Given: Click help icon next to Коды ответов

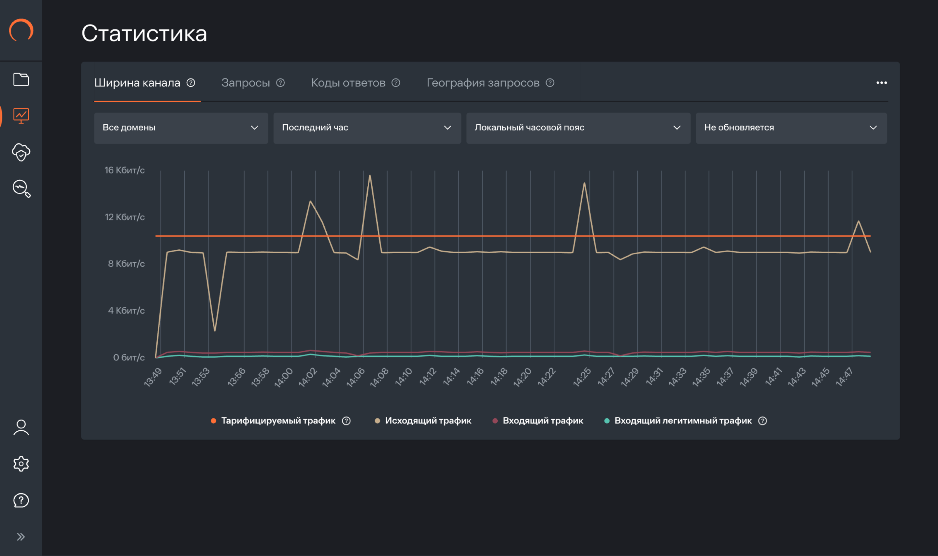Looking at the screenshot, I should click(396, 83).
